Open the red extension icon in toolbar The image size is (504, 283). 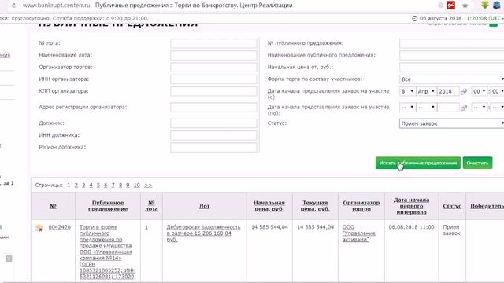coord(451,6)
